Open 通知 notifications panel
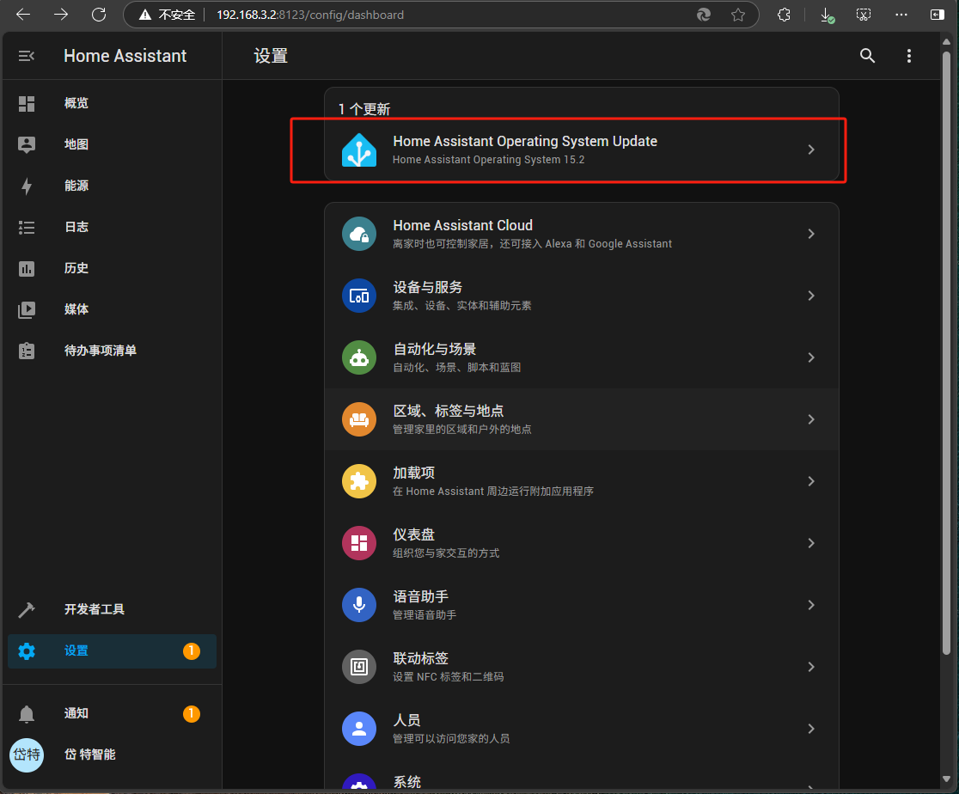The image size is (959, 794). click(76, 713)
